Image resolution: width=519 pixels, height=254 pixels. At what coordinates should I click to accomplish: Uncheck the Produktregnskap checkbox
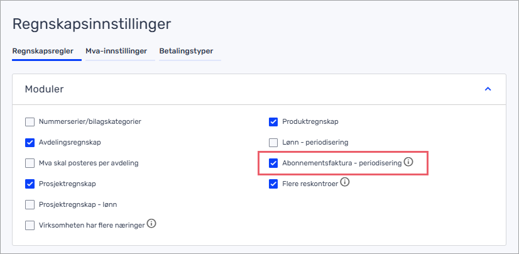[x=273, y=122]
